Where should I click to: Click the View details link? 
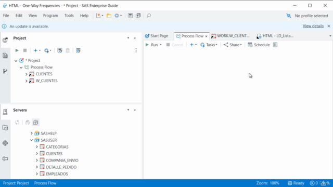click(x=313, y=26)
